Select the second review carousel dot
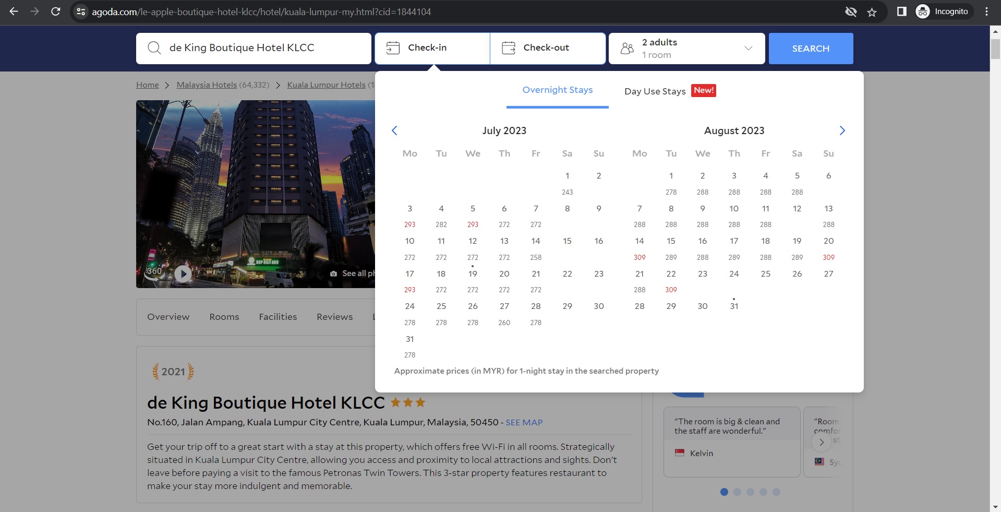This screenshot has height=512, width=1001. coord(737,492)
